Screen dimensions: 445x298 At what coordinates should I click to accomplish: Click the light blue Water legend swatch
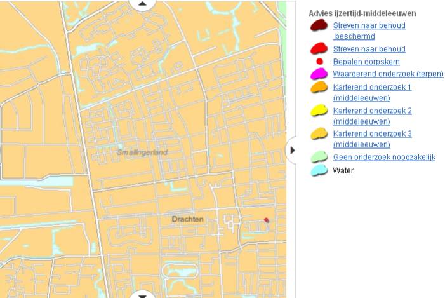319,170
